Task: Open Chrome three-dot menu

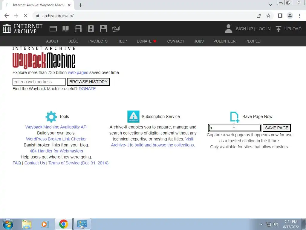Action: [x=299, y=16]
